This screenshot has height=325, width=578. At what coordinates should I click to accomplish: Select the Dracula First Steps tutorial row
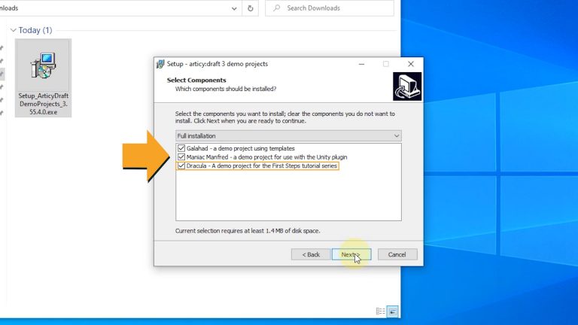tap(262, 166)
